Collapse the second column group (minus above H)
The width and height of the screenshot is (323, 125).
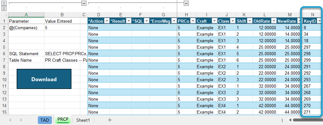pyautogui.click(x=186, y=3)
